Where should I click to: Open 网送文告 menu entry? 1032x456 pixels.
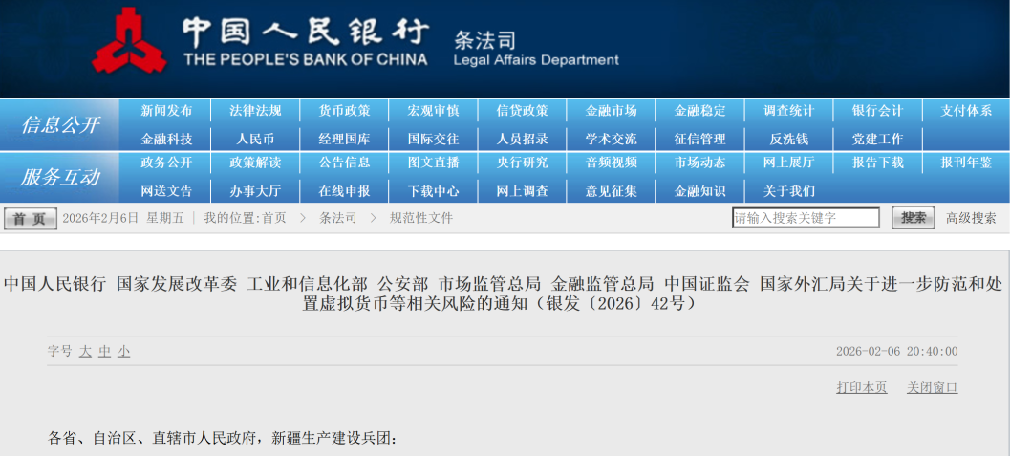click(166, 191)
